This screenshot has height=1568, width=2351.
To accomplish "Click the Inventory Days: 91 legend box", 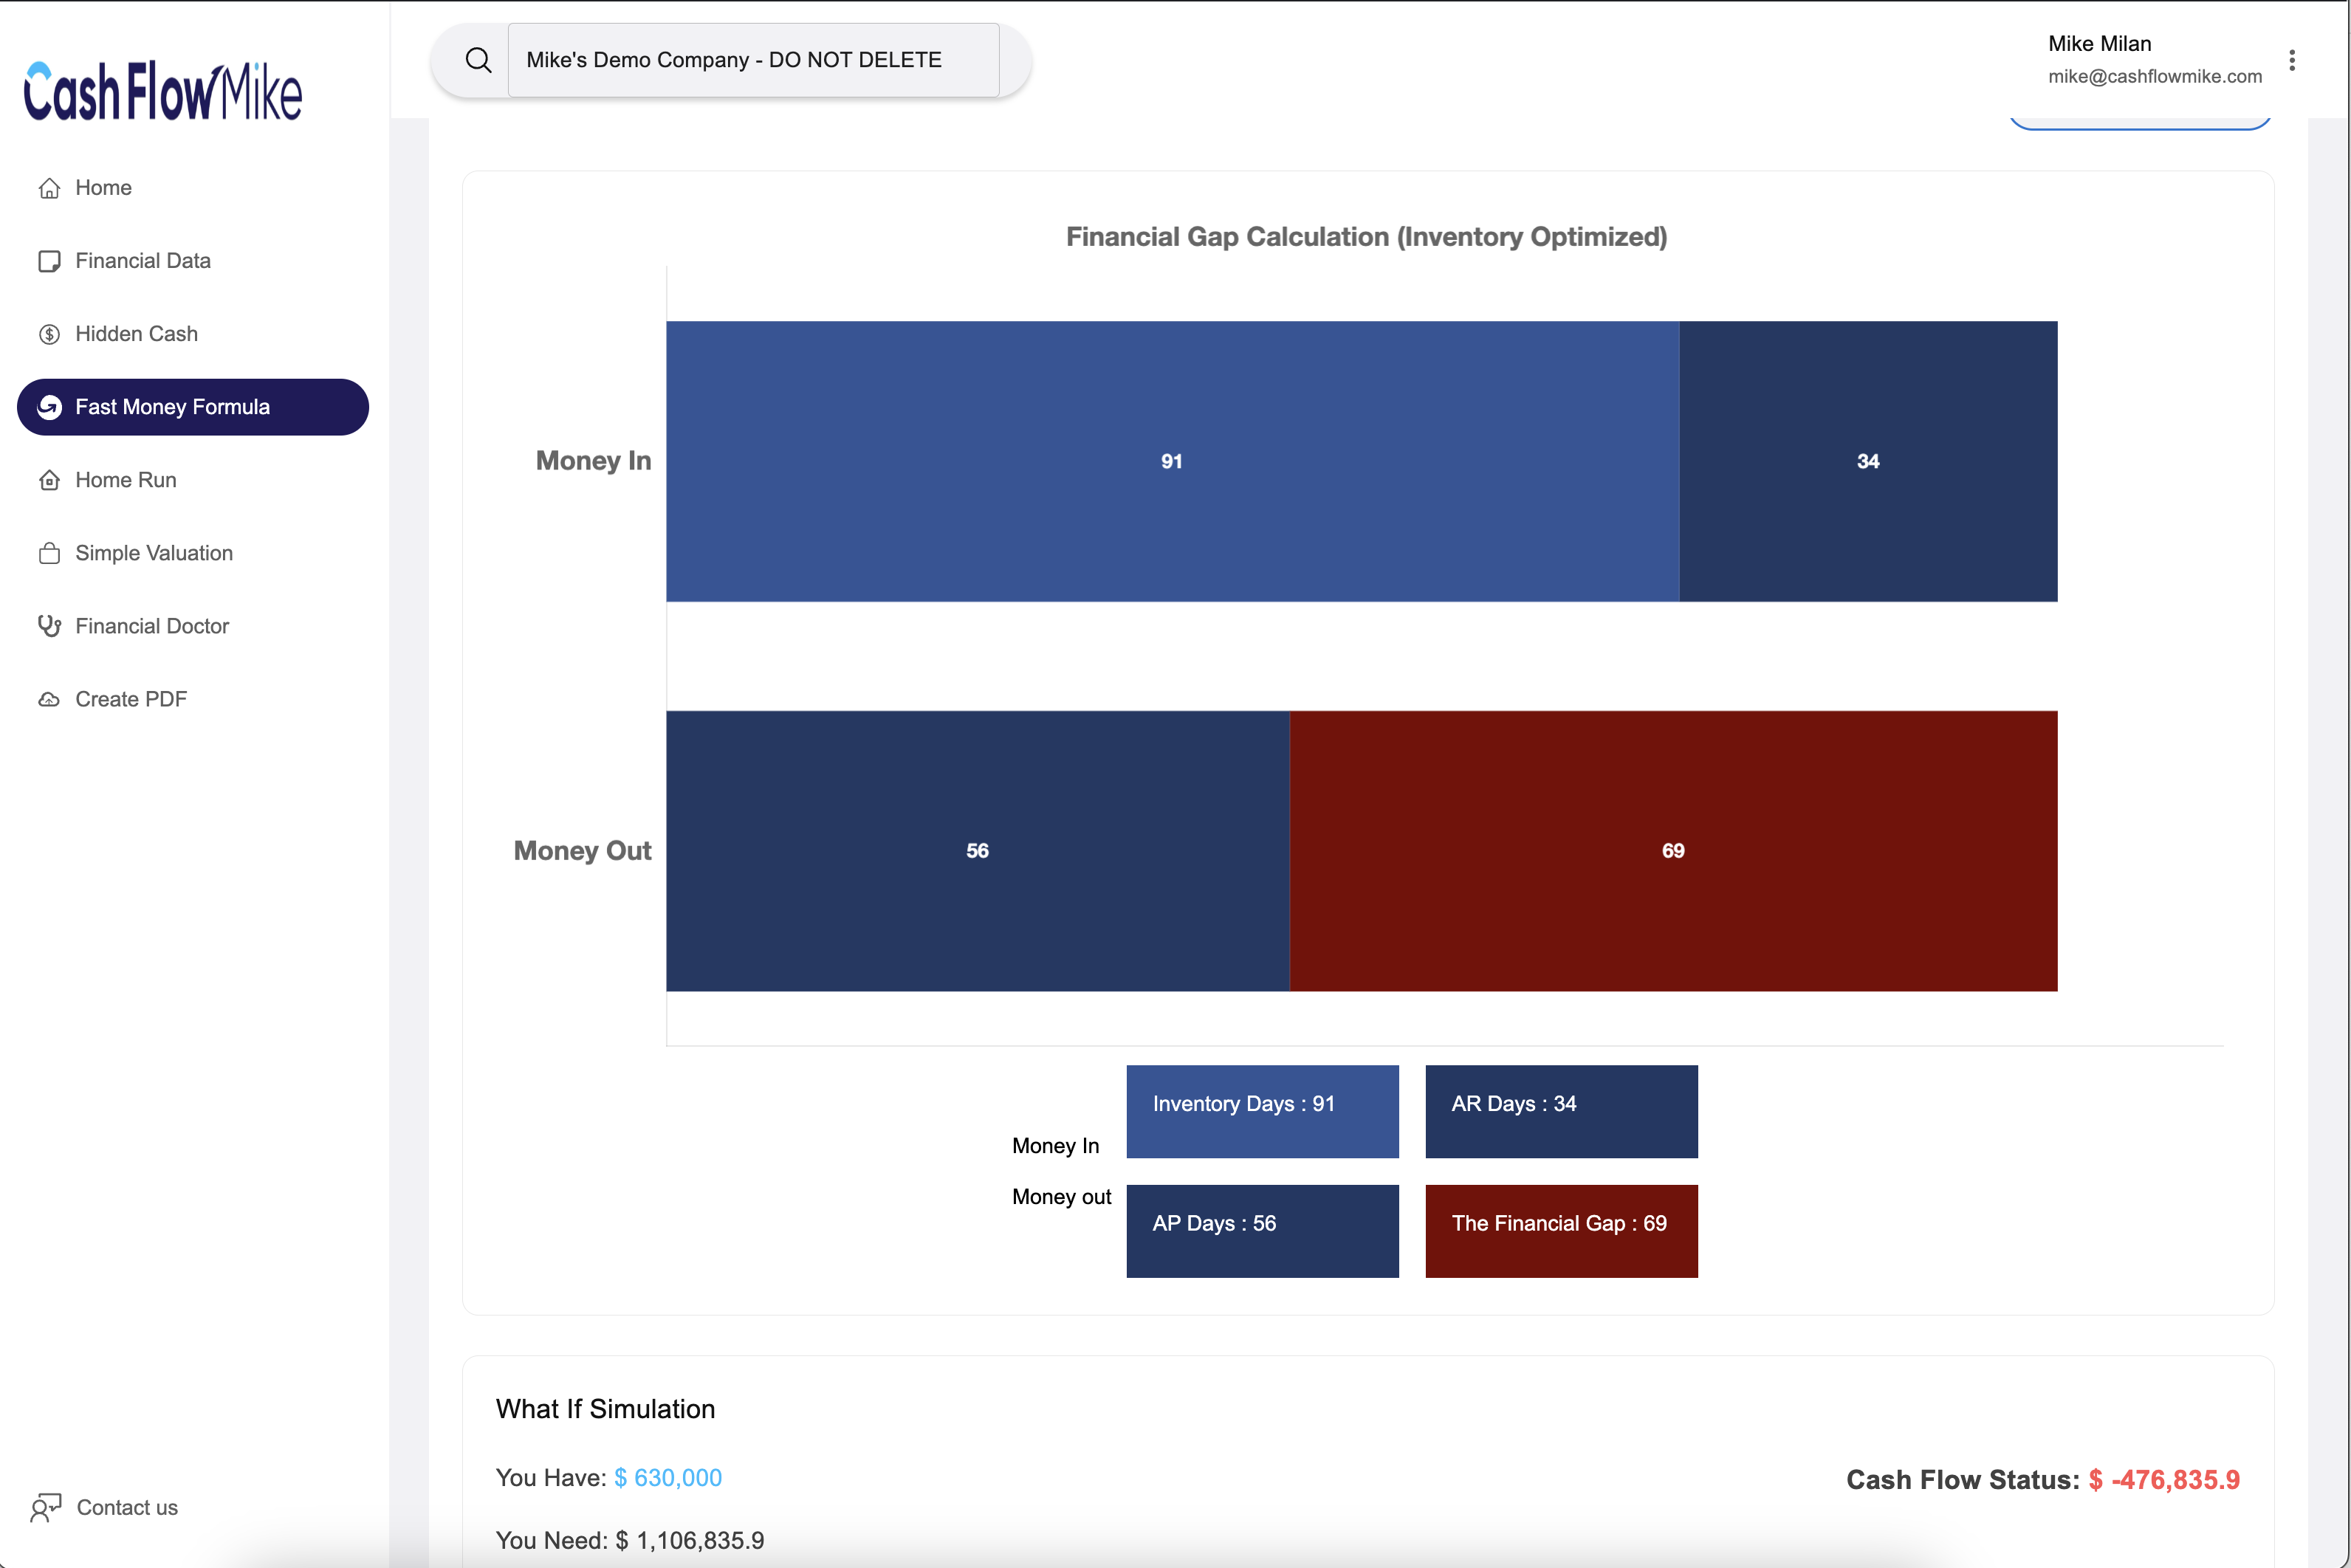I will pyautogui.click(x=1262, y=1111).
